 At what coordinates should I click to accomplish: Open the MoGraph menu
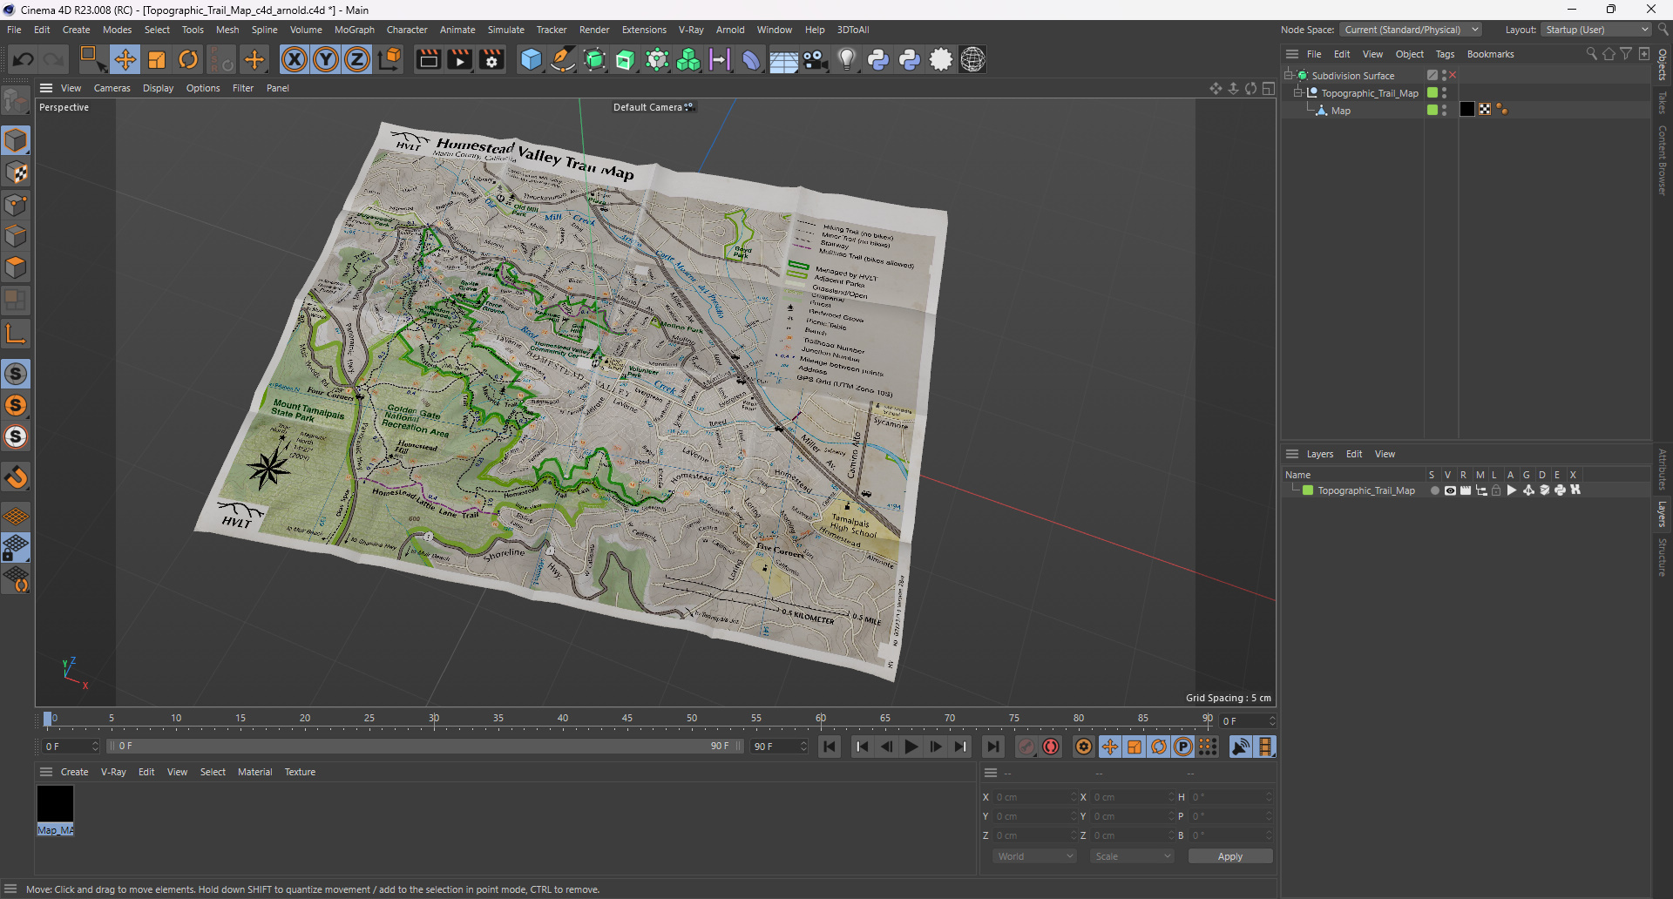354,30
